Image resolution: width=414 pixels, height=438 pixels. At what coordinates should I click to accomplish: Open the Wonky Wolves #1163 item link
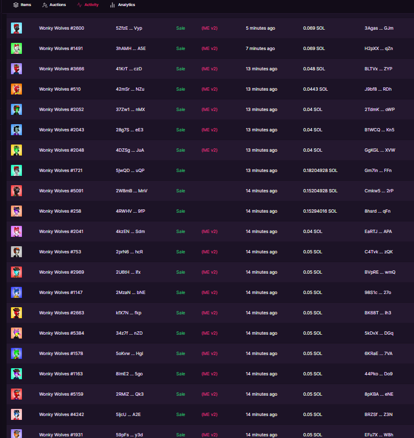pos(61,374)
